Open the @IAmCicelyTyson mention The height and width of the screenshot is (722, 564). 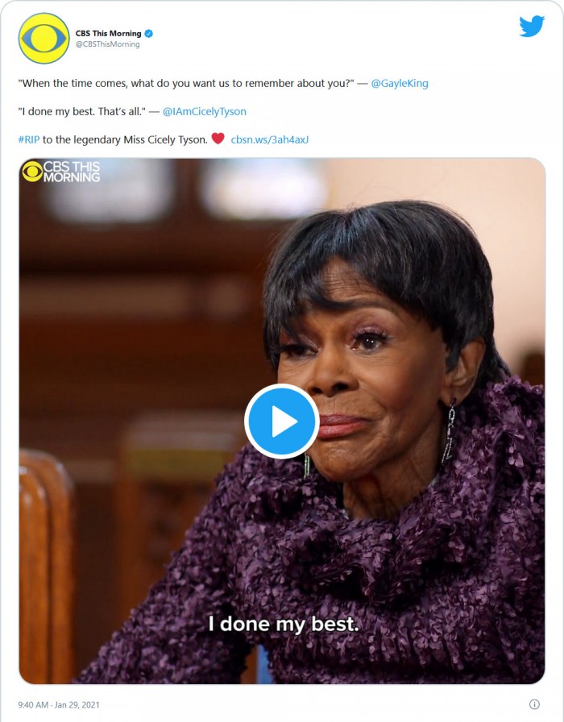click(204, 111)
